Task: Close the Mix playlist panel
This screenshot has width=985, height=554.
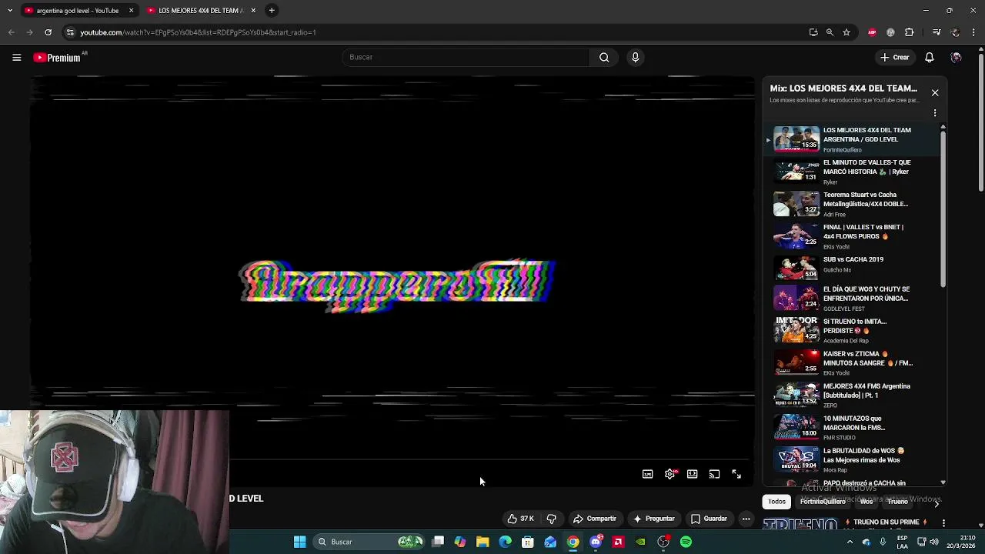Action: coord(935,92)
